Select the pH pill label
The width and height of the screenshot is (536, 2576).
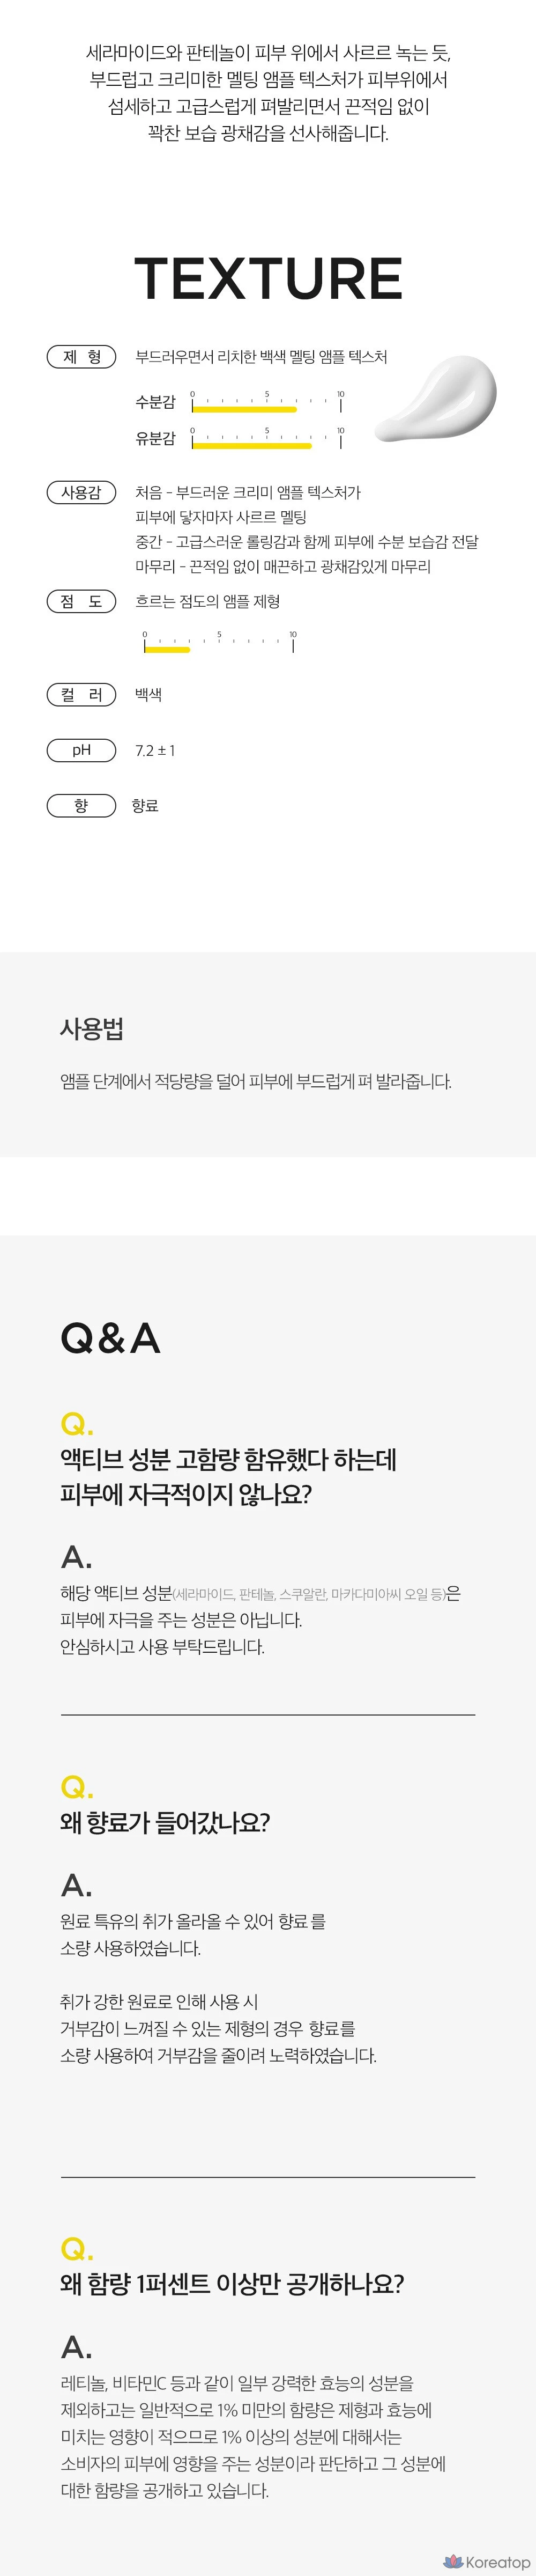[82, 750]
